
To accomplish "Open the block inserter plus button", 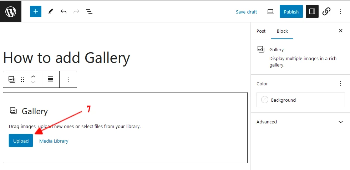I will (x=36, y=11).
